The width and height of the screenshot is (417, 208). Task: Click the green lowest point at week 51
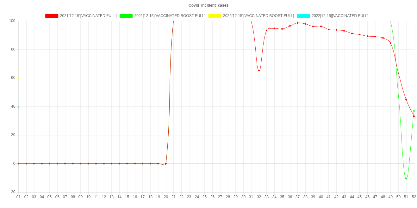pos(406,179)
